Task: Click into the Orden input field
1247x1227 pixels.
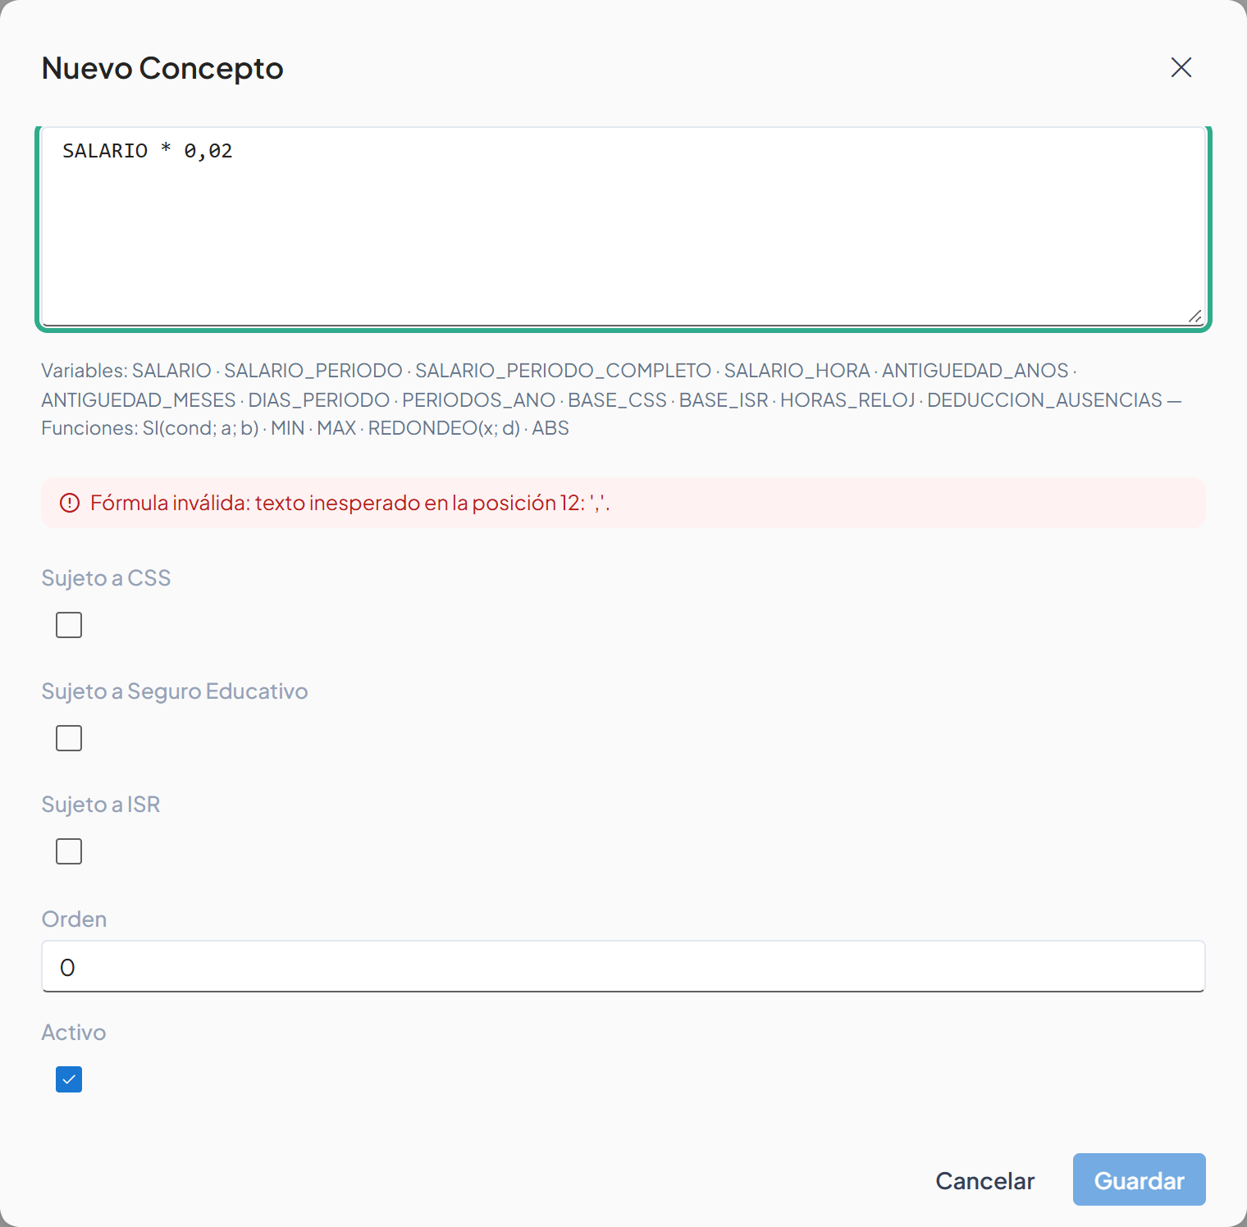Action: (623, 966)
